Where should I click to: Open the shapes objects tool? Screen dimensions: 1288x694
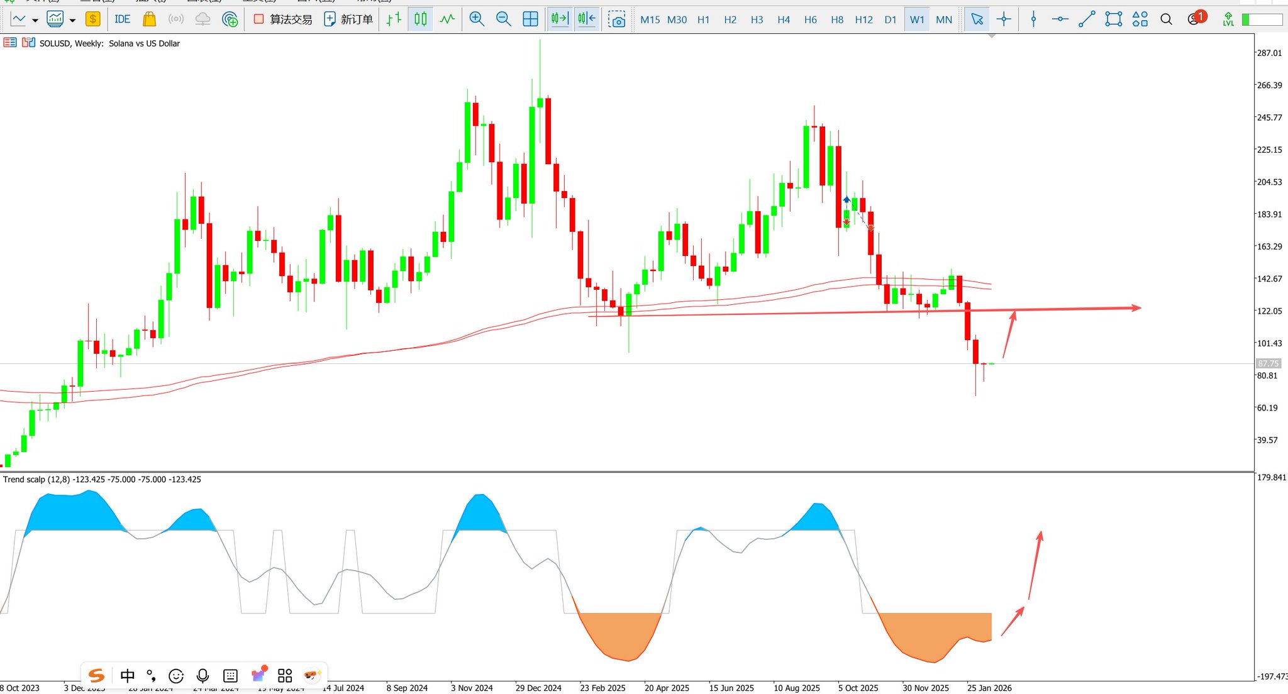[1140, 19]
